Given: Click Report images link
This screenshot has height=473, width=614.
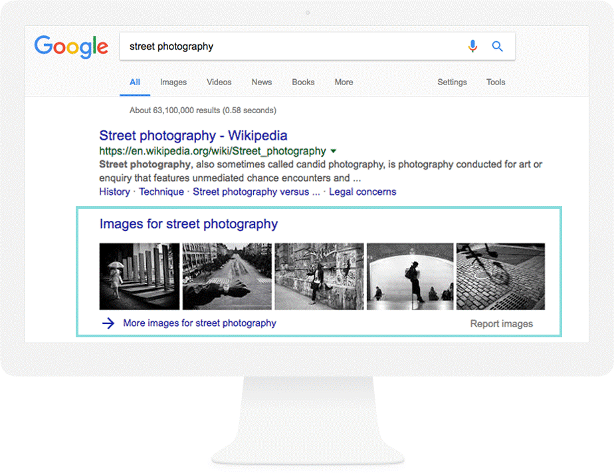Looking at the screenshot, I should tap(502, 324).
